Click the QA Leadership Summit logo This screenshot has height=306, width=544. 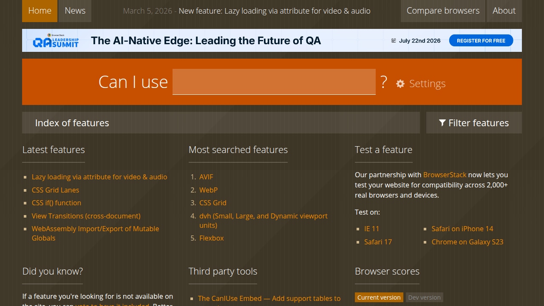(x=56, y=40)
